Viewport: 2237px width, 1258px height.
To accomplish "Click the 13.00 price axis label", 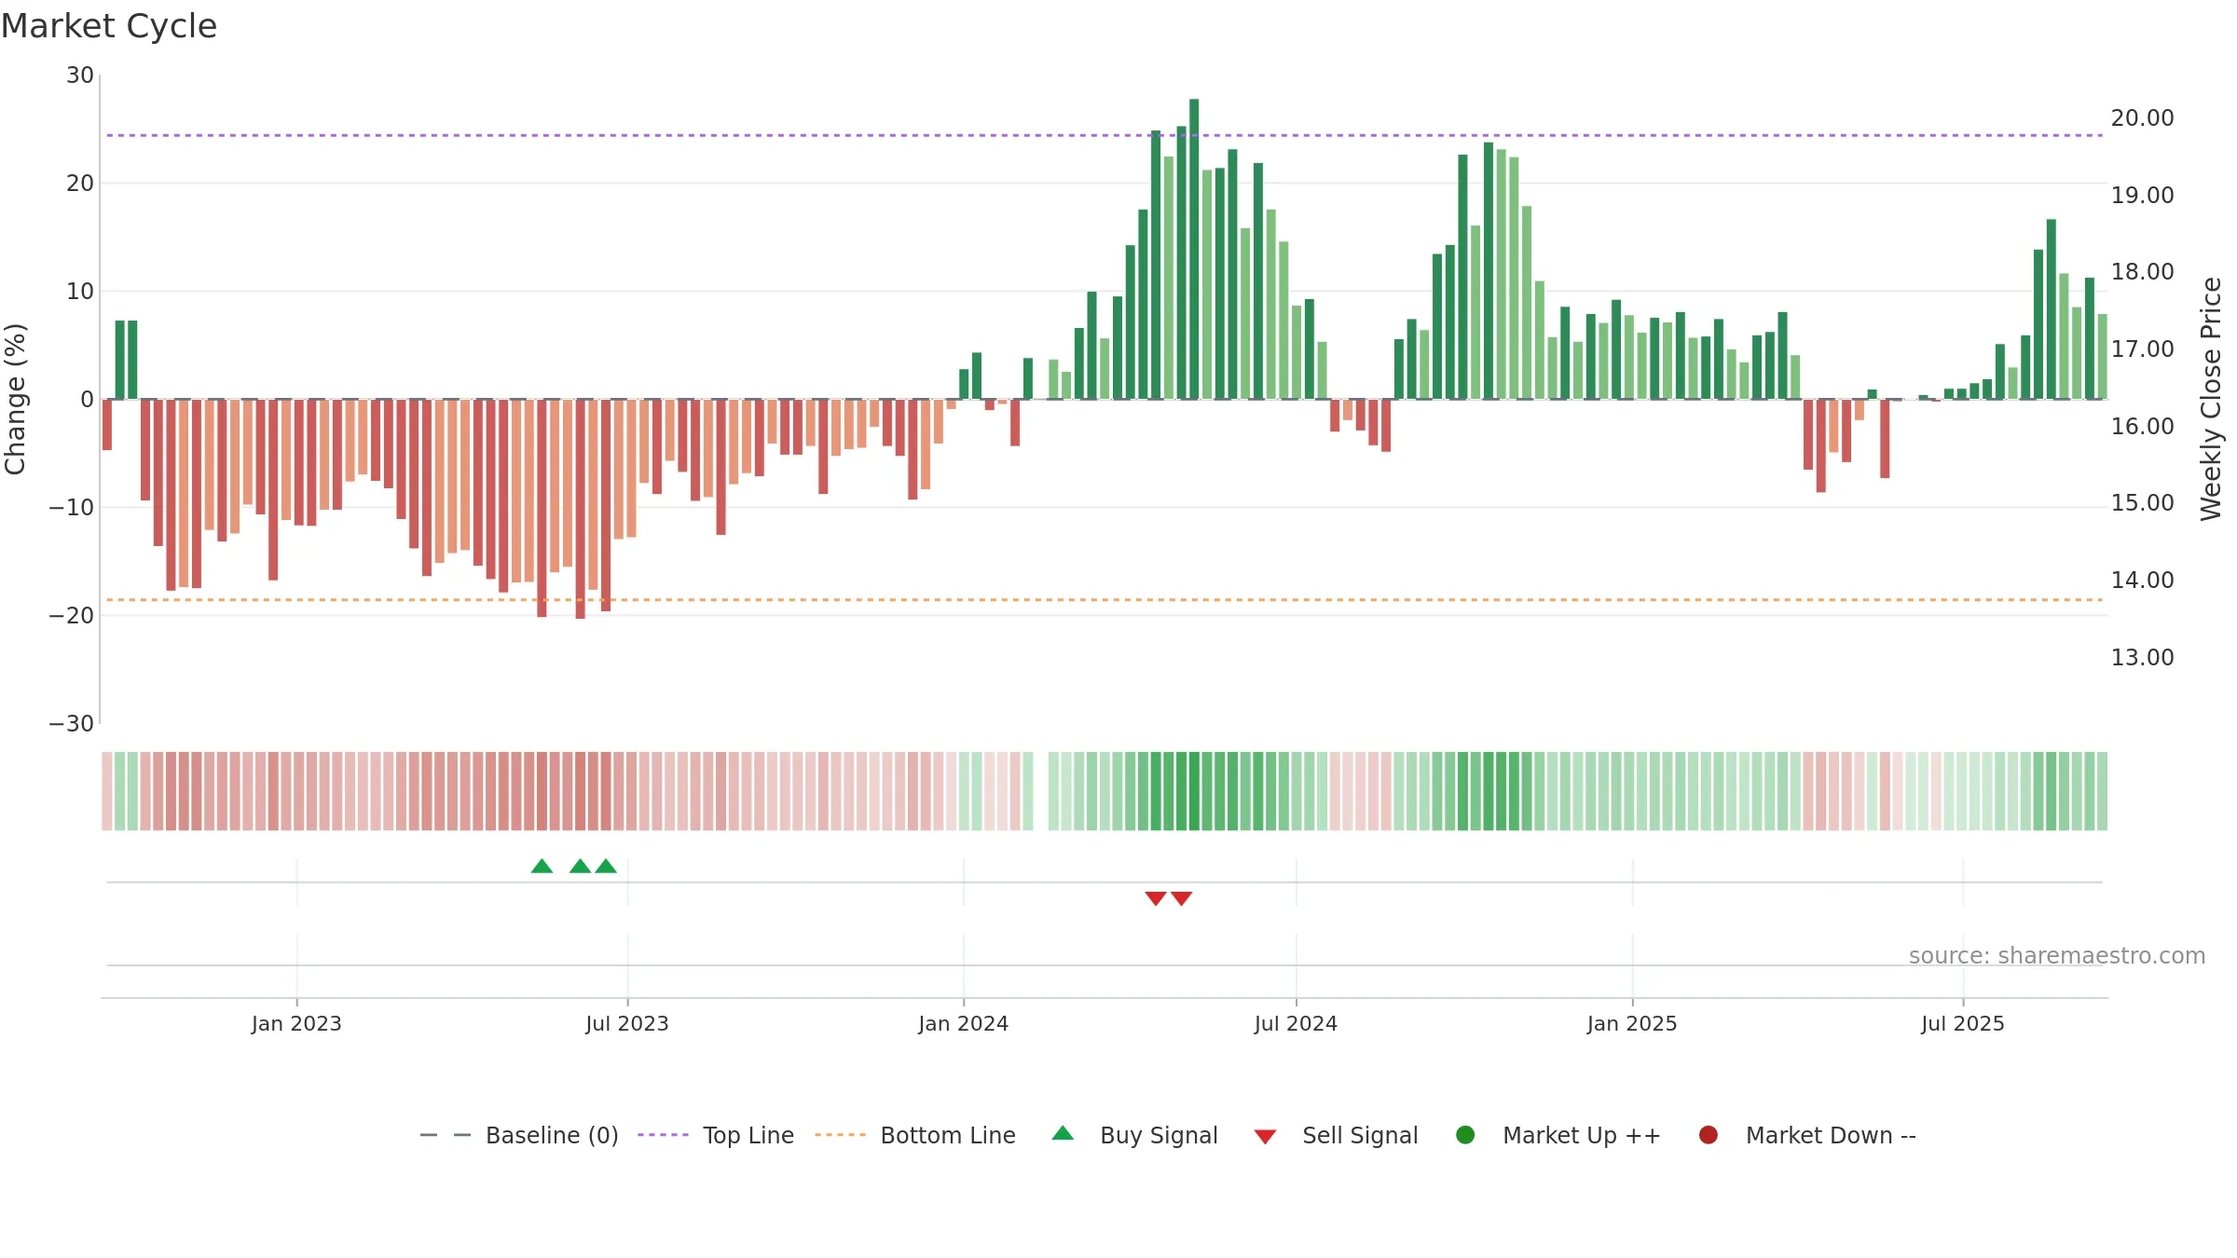I will tap(2142, 658).
